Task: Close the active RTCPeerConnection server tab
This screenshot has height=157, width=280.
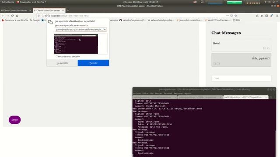Action: pos(63,10)
